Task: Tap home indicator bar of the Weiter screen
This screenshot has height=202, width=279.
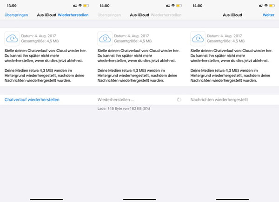Action: (x=232, y=199)
